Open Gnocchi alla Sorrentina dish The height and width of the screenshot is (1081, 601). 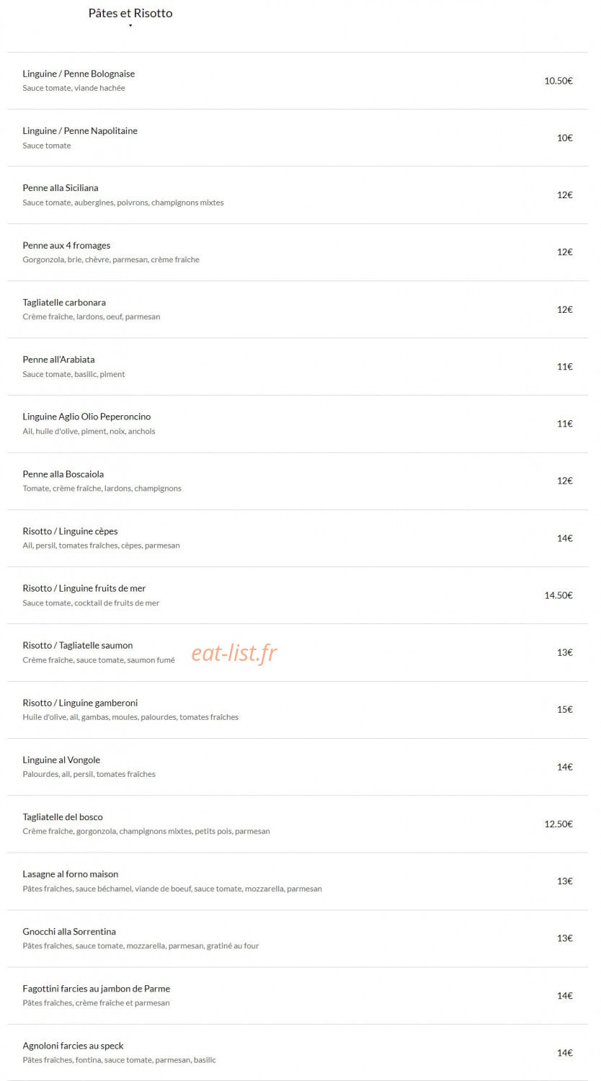298,938
